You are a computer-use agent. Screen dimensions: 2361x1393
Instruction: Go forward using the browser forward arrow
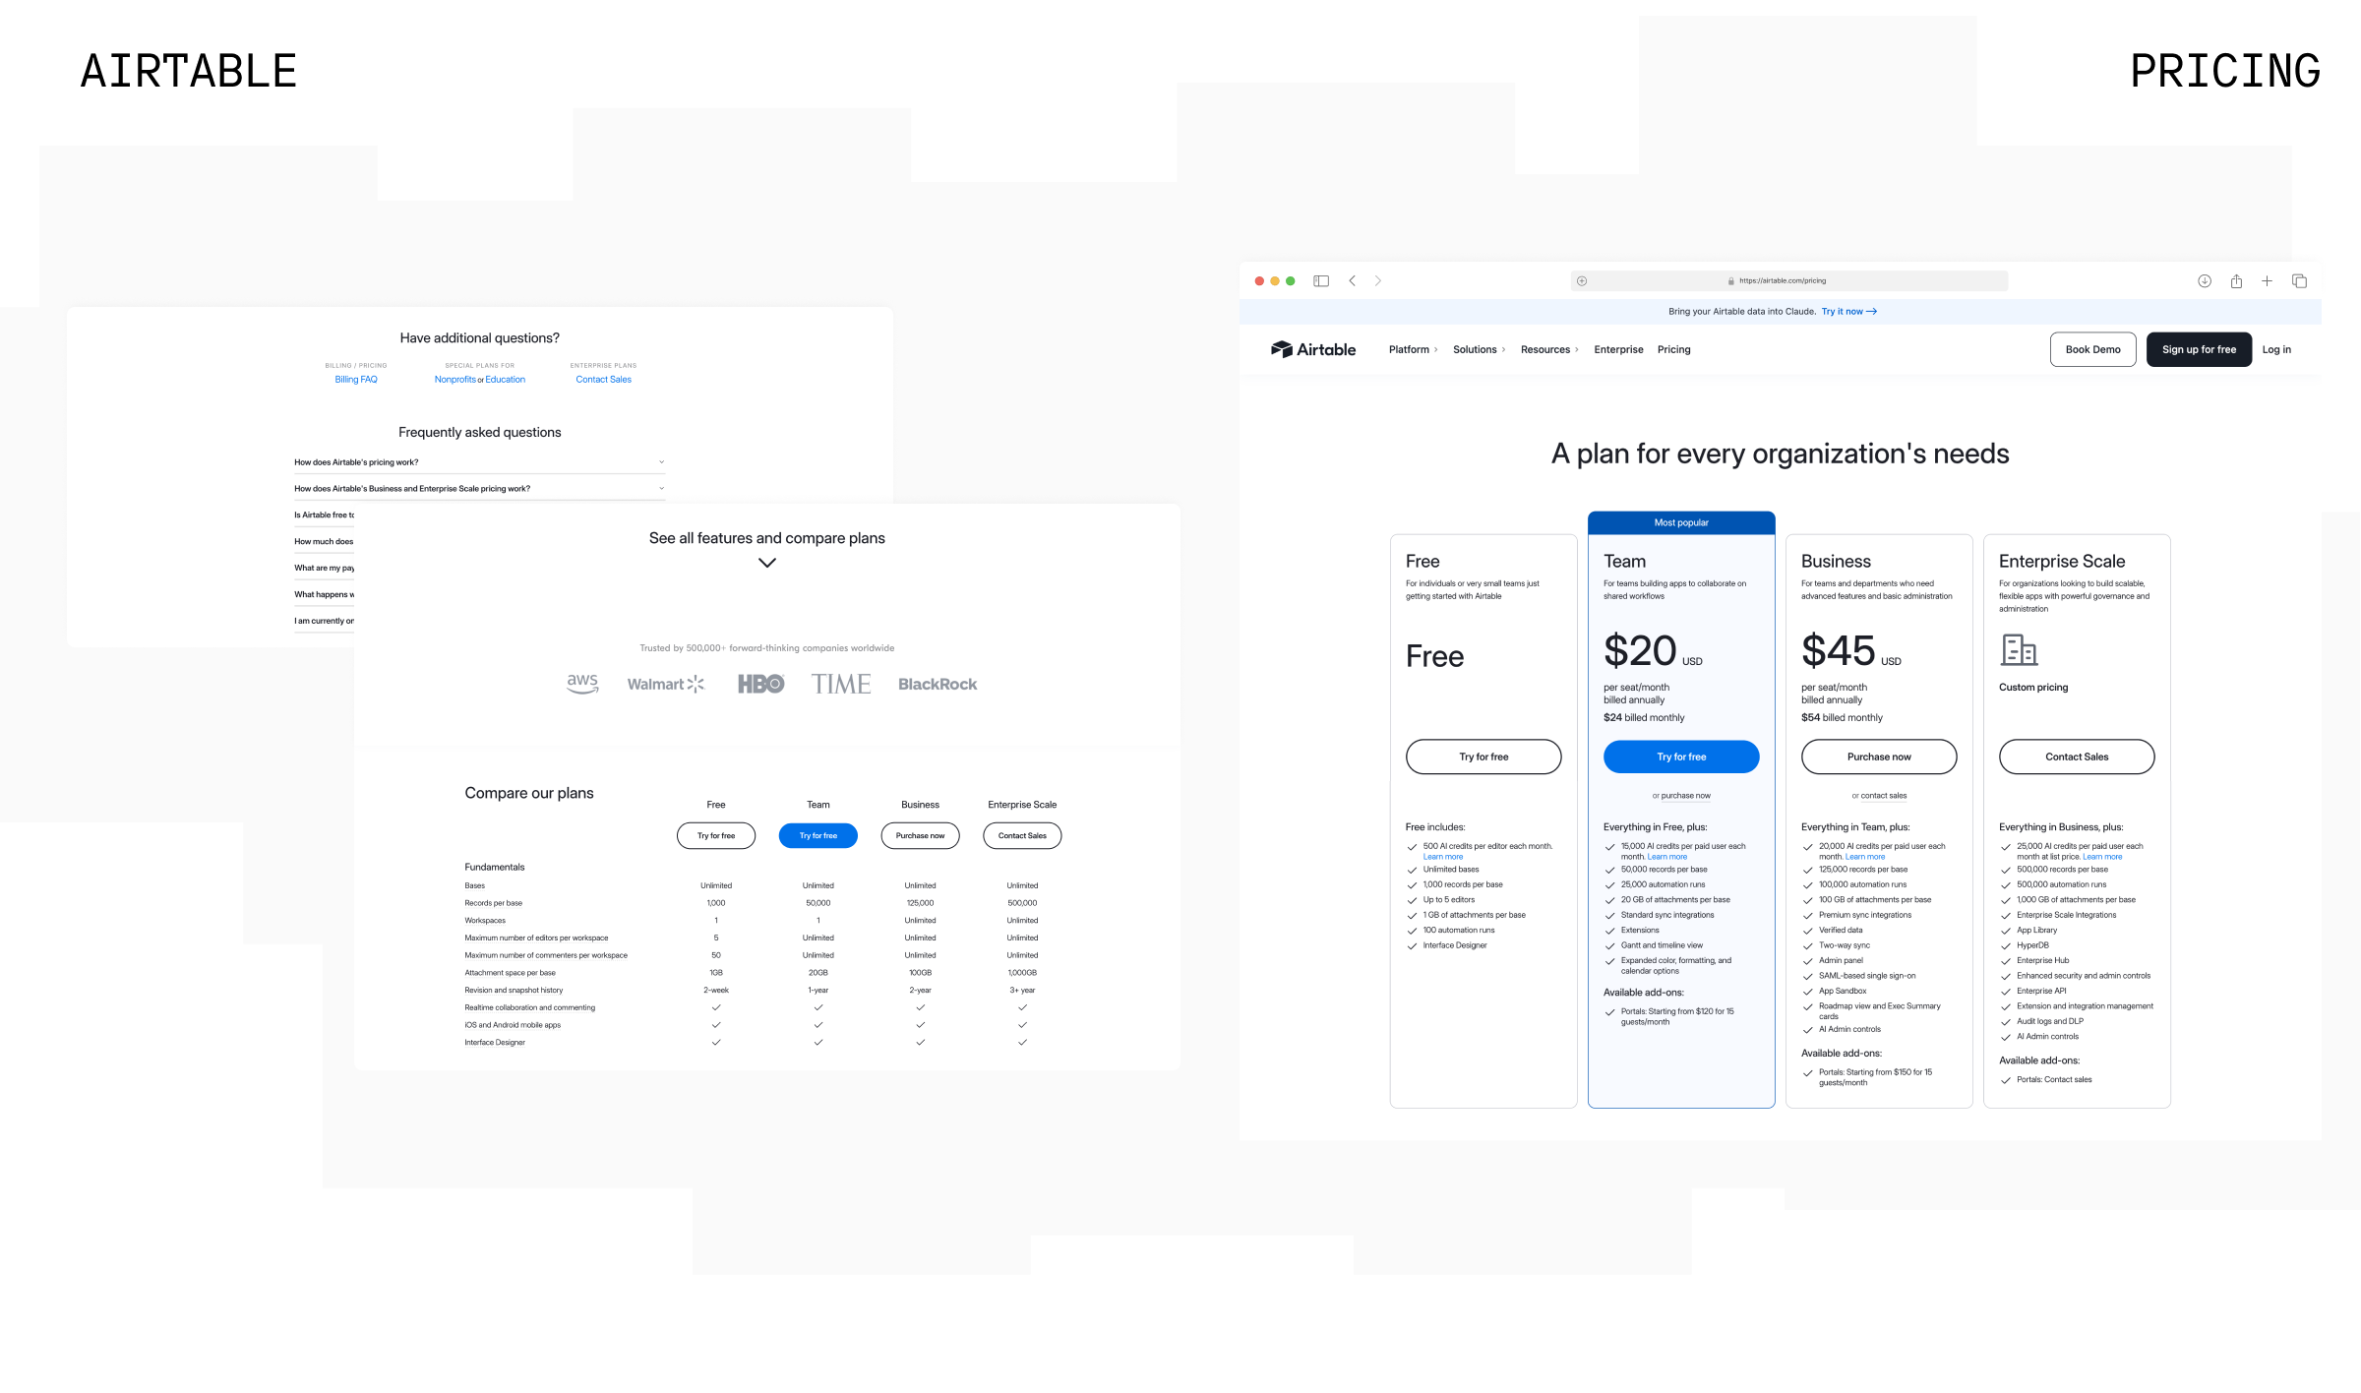tap(1378, 281)
